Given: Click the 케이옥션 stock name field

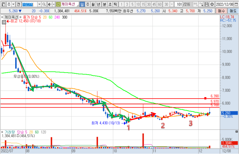Looking at the screenshot, I should coord(70,4).
